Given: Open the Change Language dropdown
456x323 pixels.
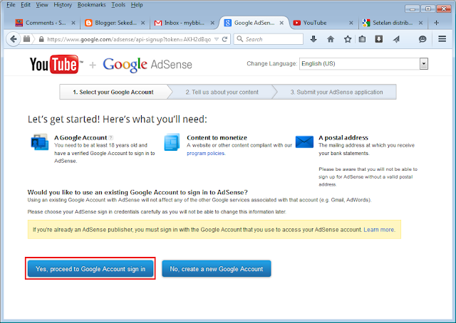Looking at the screenshot, I should 363,63.
